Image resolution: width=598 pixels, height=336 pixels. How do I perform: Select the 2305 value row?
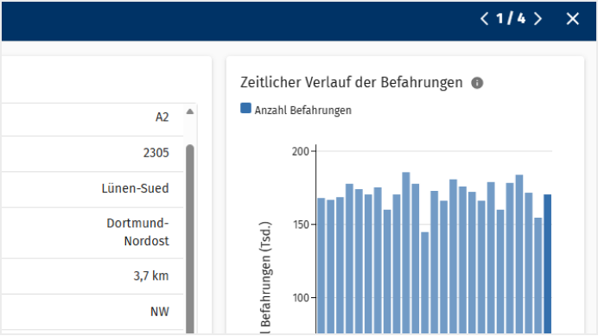tap(92, 154)
